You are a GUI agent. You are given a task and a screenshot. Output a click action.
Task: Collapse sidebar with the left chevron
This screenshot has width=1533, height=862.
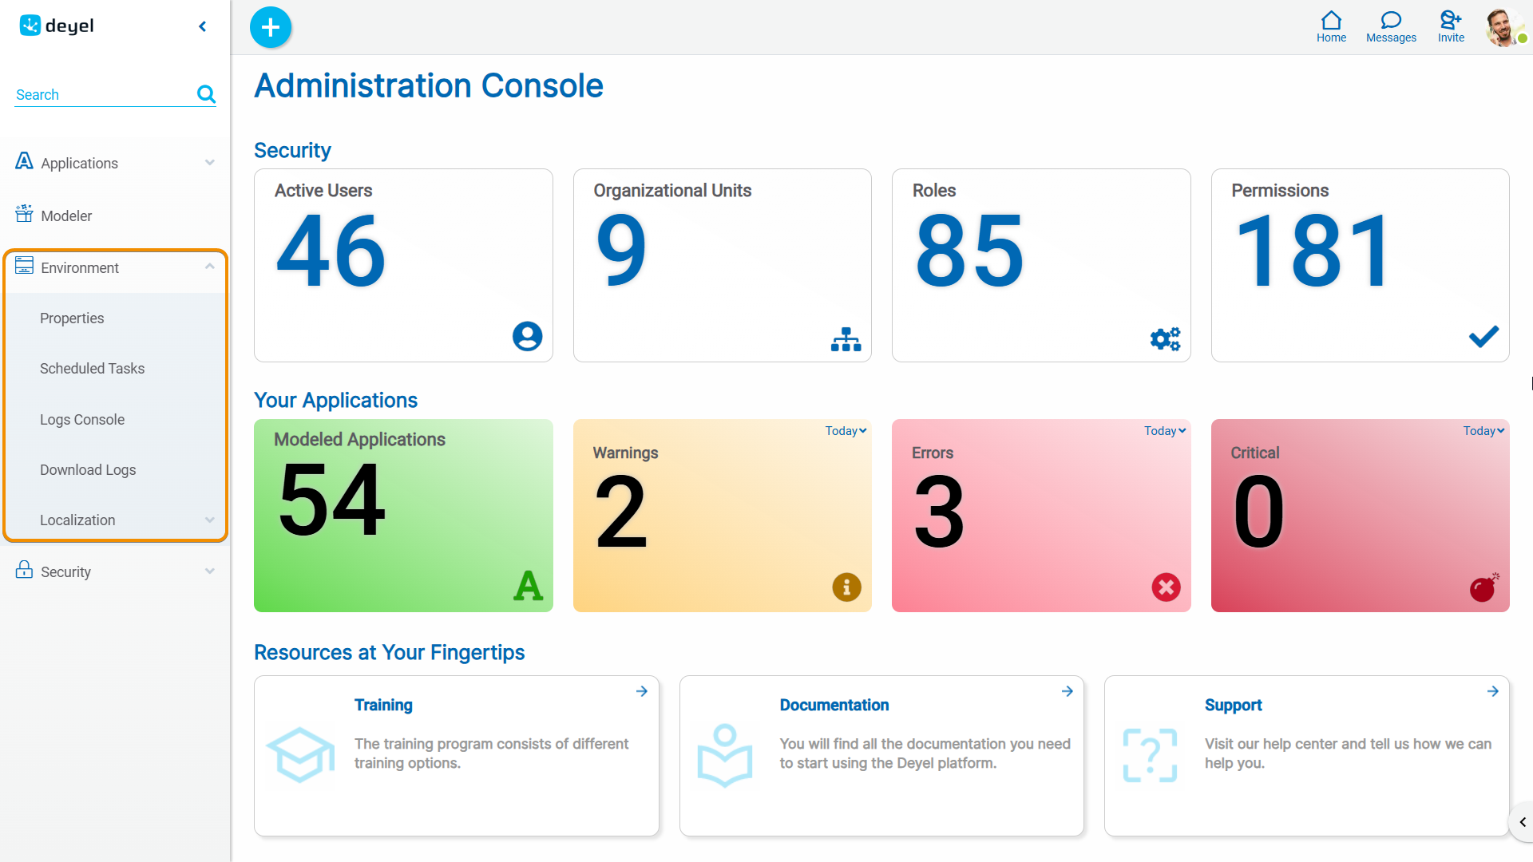pos(203,26)
